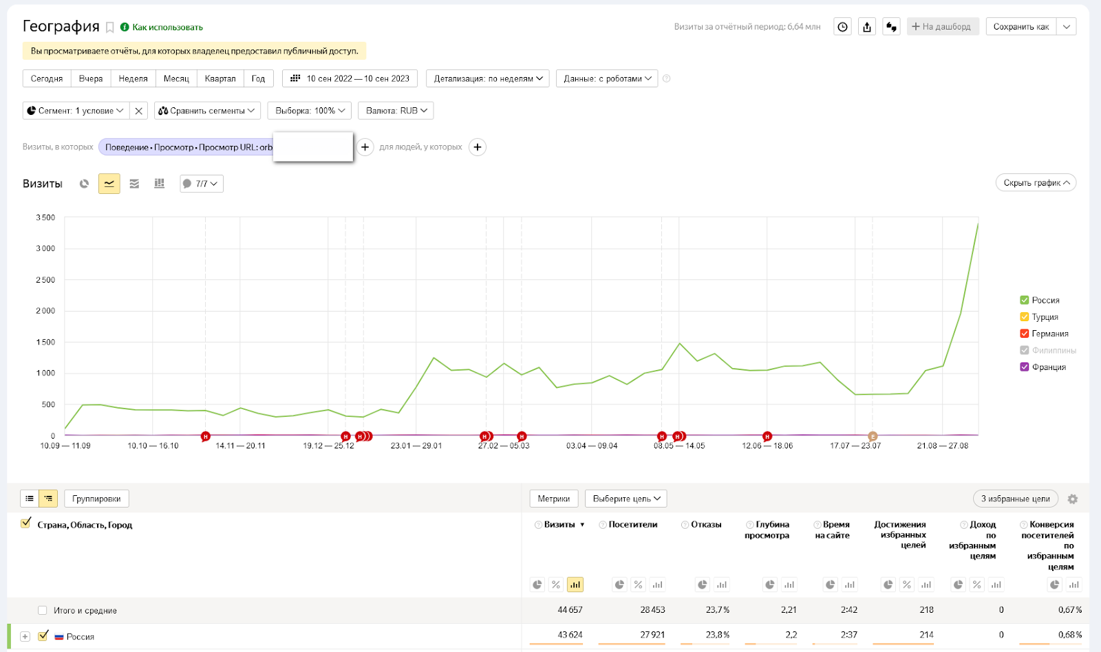Switch to column bar chart view
This screenshot has height=652, width=1101.
click(x=160, y=184)
